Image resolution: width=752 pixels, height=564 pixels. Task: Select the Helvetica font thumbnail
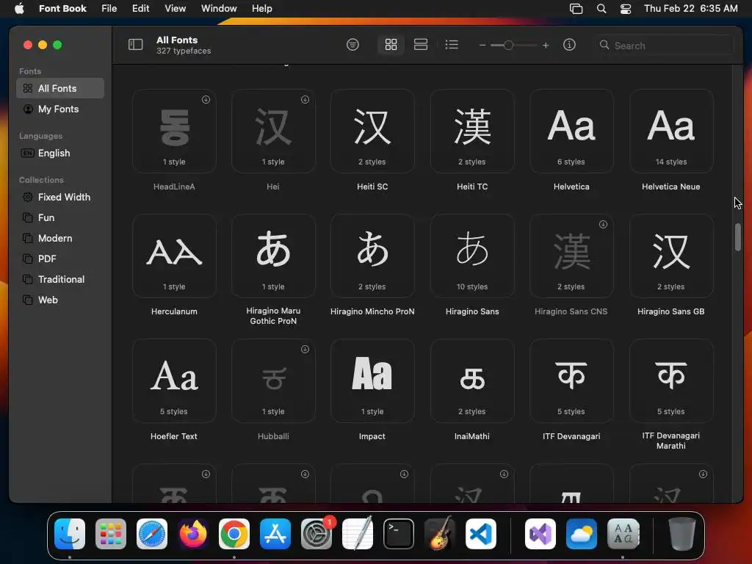pyautogui.click(x=571, y=131)
